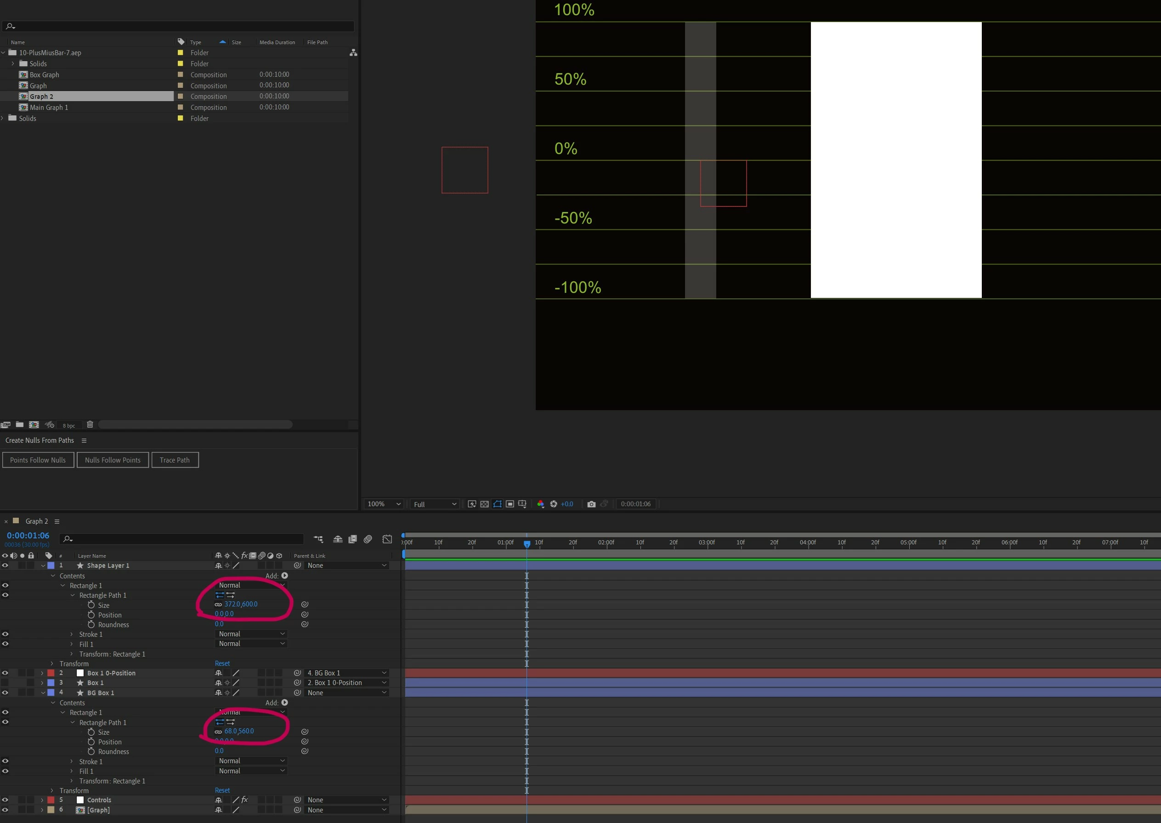Open the Graph 2 timeline panel menu
The width and height of the screenshot is (1161, 823).
point(57,521)
